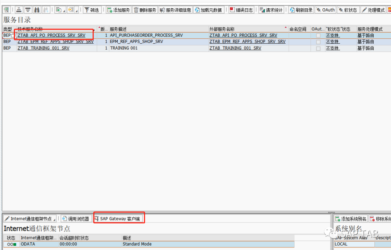Image resolution: width=391 pixels, height=250 pixels.
Task: Click the 软状态 soft state button
Action: click(348, 10)
